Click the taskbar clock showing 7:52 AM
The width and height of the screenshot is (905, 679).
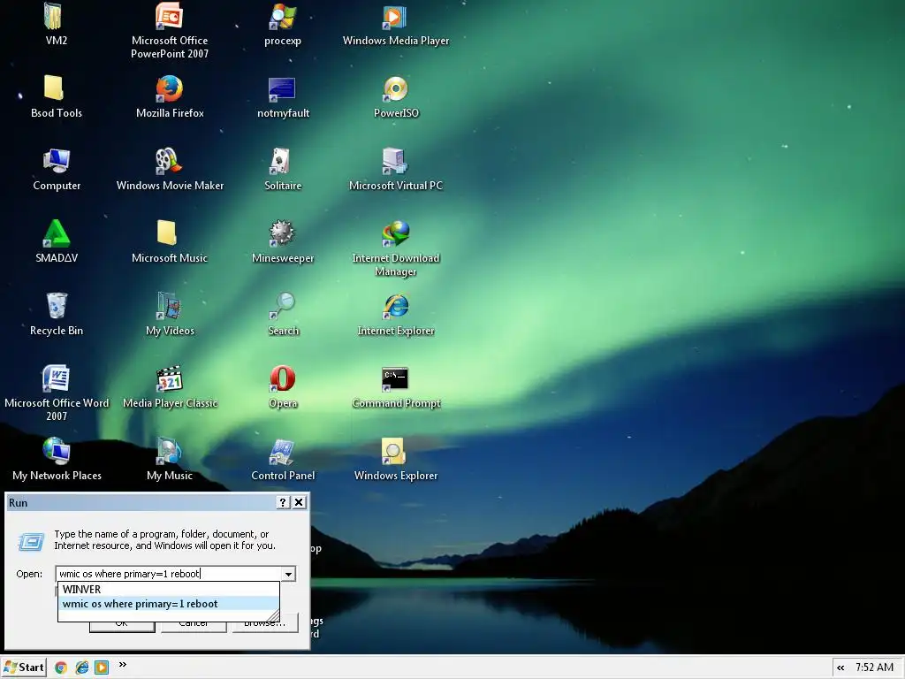(x=874, y=668)
